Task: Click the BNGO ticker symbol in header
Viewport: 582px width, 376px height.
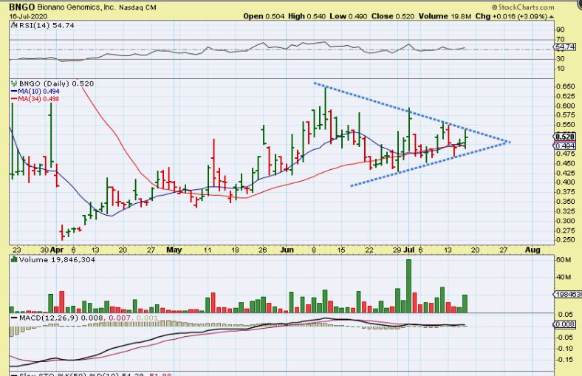Action: (x=22, y=7)
